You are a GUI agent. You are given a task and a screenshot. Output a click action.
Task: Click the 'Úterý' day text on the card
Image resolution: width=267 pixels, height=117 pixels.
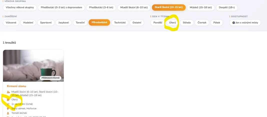pyautogui.click(x=15, y=100)
